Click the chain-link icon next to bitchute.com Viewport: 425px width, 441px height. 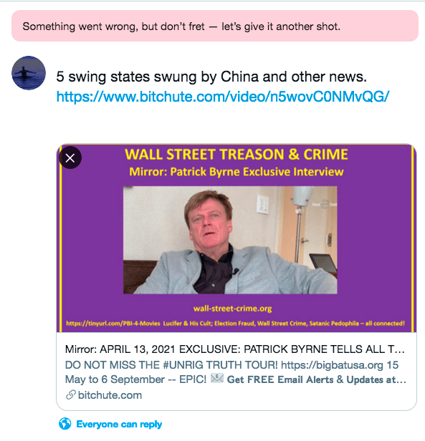click(x=70, y=395)
